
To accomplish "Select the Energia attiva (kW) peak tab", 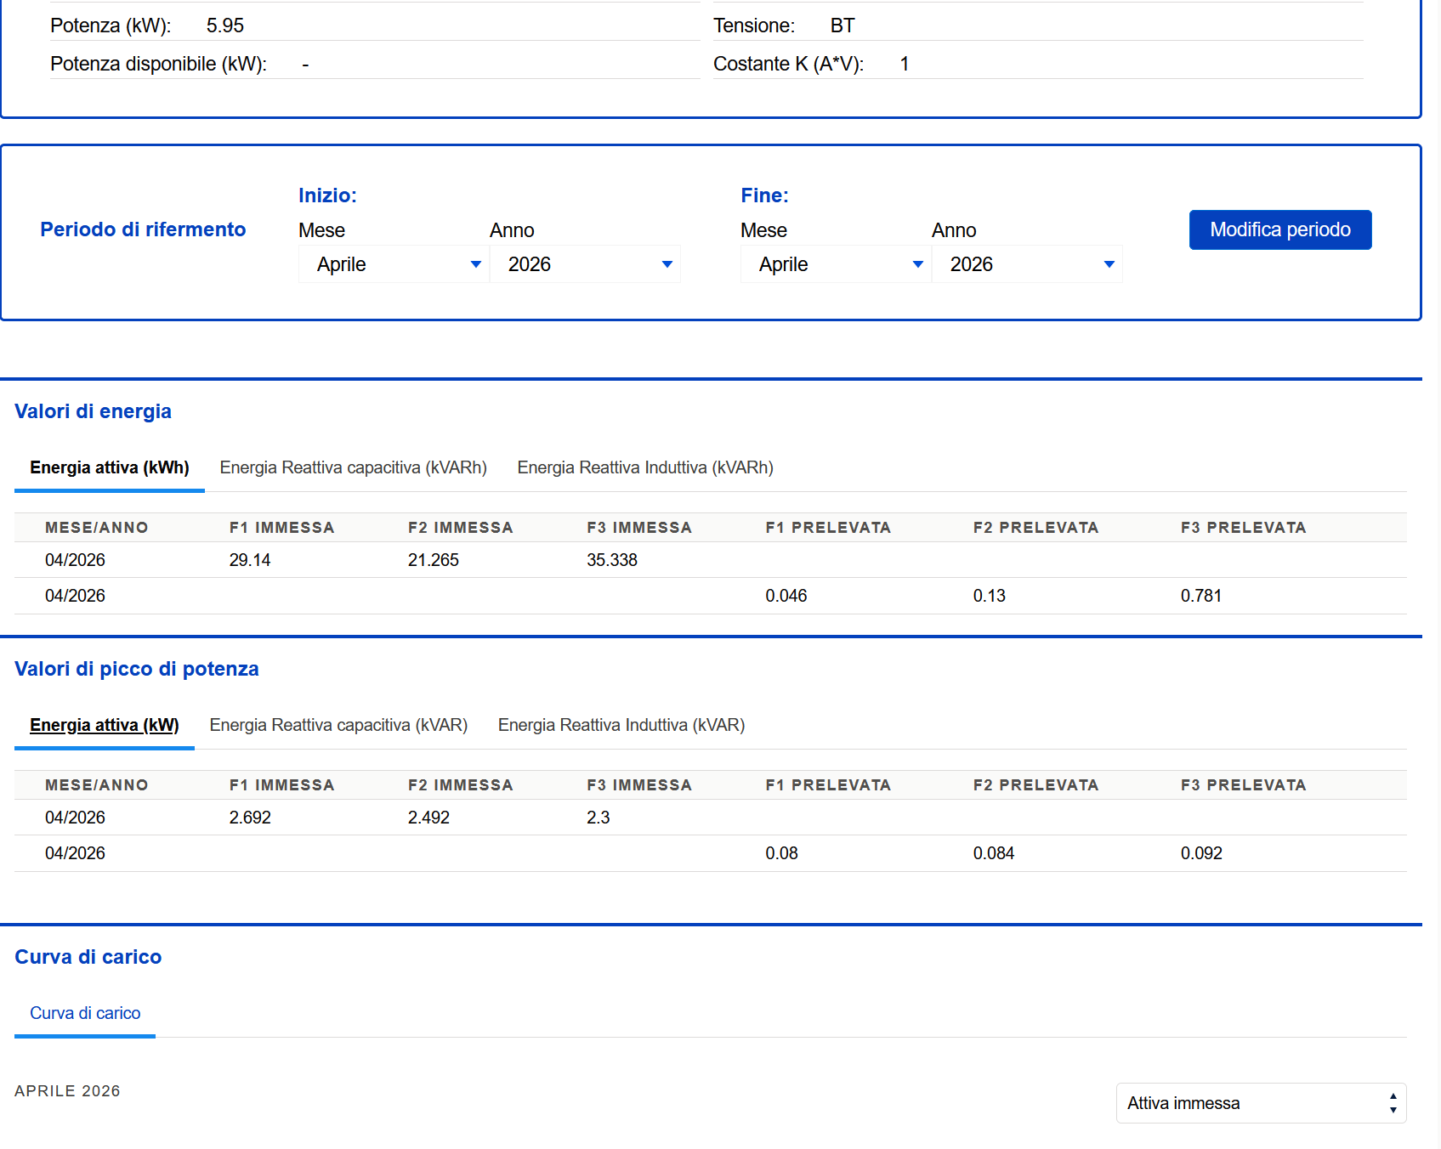I will (105, 725).
